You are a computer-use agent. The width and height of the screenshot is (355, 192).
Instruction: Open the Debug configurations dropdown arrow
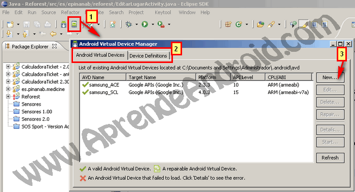pyautogui.click(x=136, y=24)
